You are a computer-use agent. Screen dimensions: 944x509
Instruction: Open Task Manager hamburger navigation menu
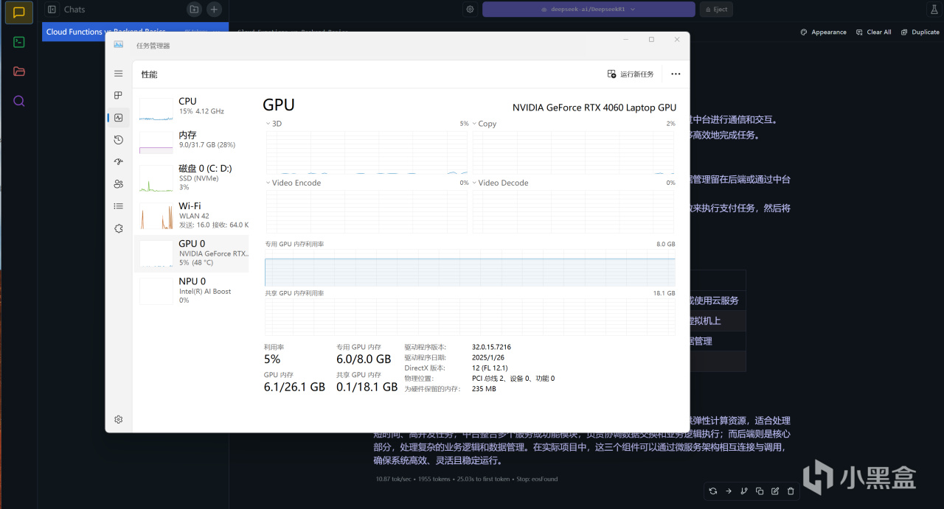118,74
